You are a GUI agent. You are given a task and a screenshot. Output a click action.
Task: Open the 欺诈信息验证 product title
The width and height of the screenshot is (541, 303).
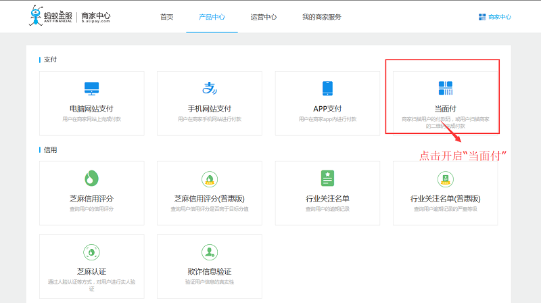[x=210, y=272]
